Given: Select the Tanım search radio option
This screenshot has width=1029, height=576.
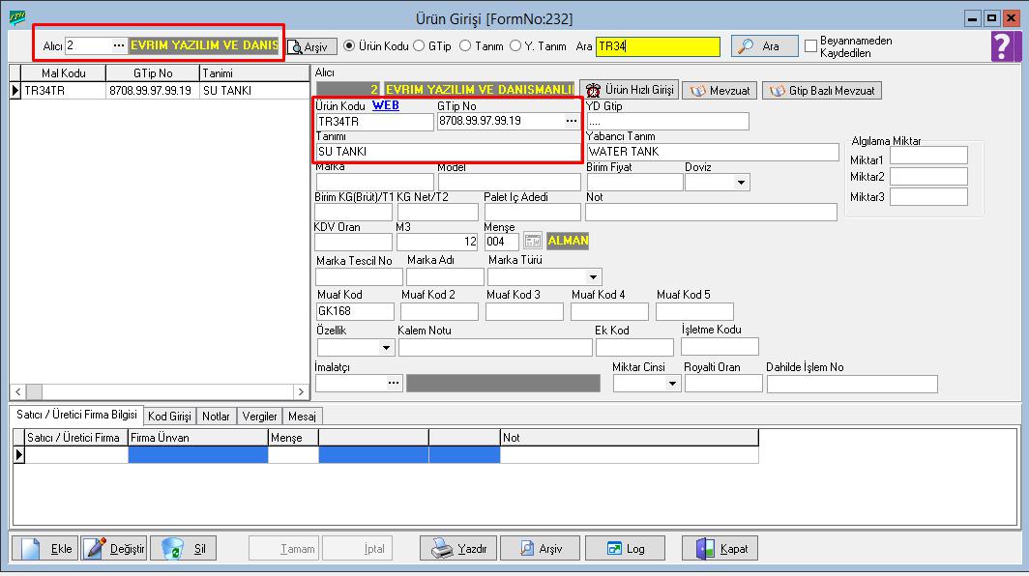Looking at the screenshot, I should tap(465, 45).
